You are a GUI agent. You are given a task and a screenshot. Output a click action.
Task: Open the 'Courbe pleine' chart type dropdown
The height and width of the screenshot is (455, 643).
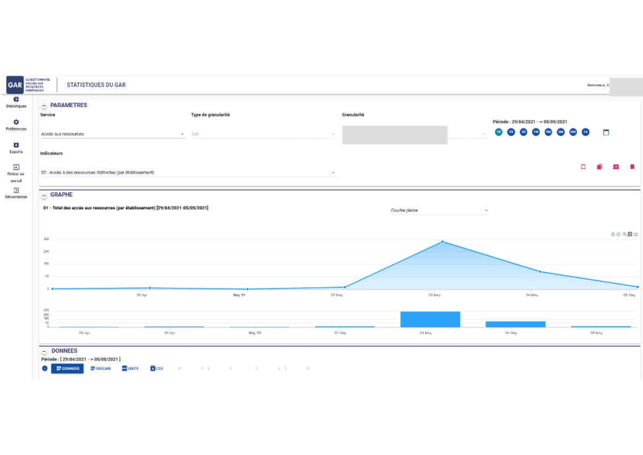(x=439, y=211)
